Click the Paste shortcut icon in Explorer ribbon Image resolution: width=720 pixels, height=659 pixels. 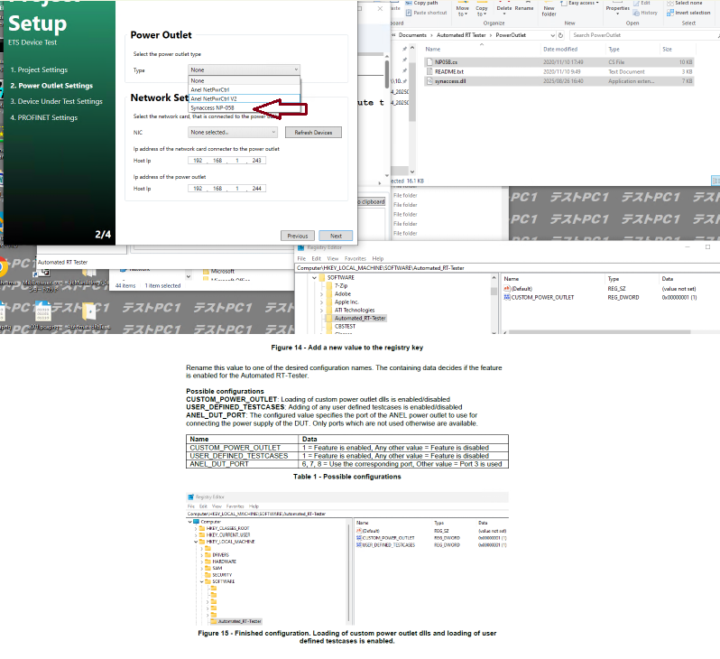pyautogui.click(x=408, y=13)
